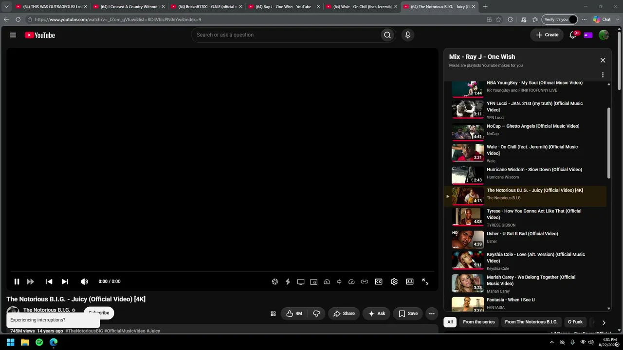This screenshot has height=350, width=623.
Task: Click the search magnifier button
Action: click(387, 35)
